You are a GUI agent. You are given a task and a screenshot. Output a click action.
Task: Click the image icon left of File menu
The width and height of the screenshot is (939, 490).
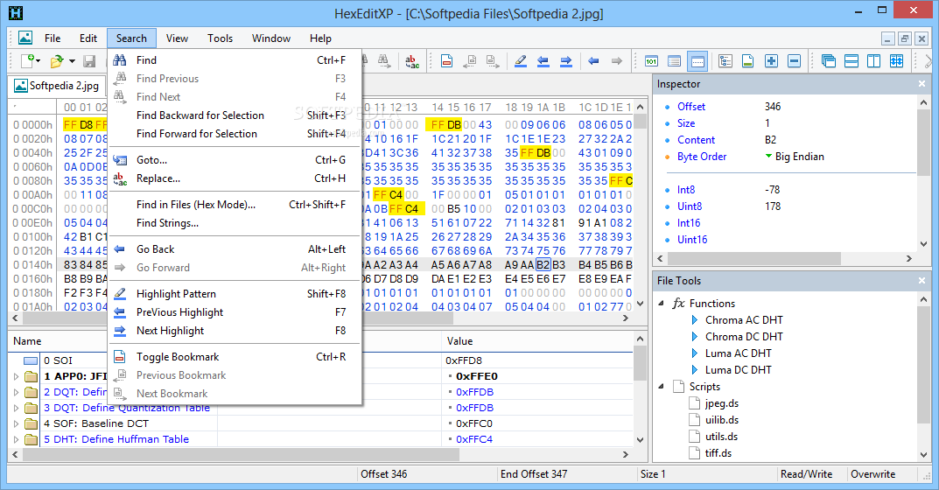click(25, 38)
